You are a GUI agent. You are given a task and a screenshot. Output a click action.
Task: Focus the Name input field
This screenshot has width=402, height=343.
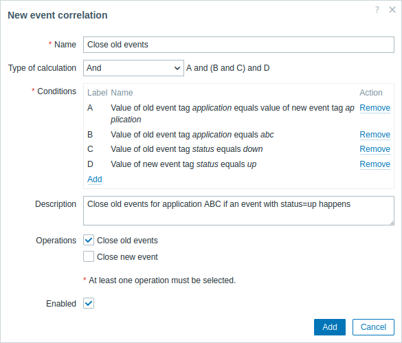(238, 45)
